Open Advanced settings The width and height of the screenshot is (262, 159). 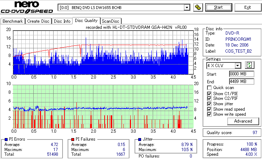click(x=243, y=121)
